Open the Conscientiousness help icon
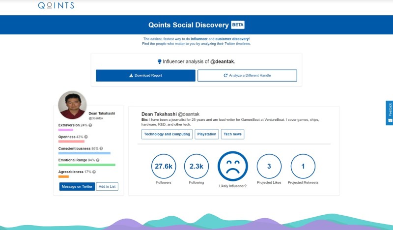 click(x=101, y=148)
